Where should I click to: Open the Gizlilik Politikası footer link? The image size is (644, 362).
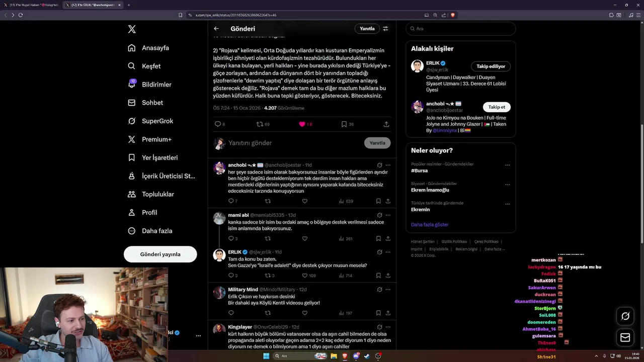(x=453, y=242)
